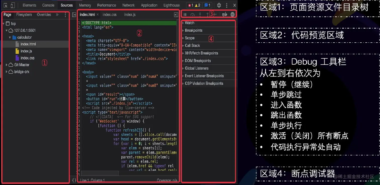Open the Memory panel tab
Image resolution: width=380 pixels, height=185 pixels.
[x=85, y=5]
